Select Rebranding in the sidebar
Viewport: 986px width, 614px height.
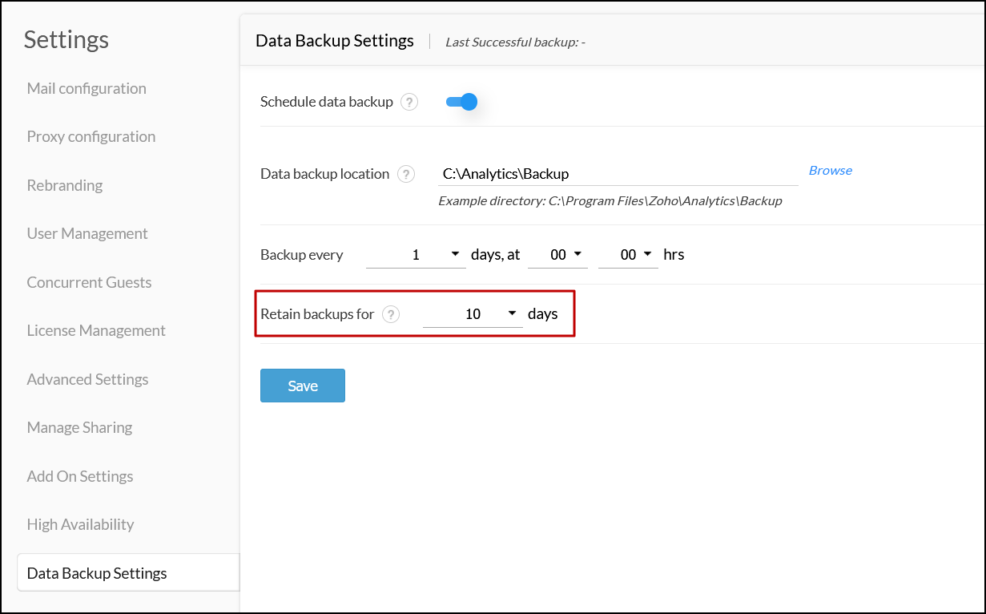click(x=64, y=185)
